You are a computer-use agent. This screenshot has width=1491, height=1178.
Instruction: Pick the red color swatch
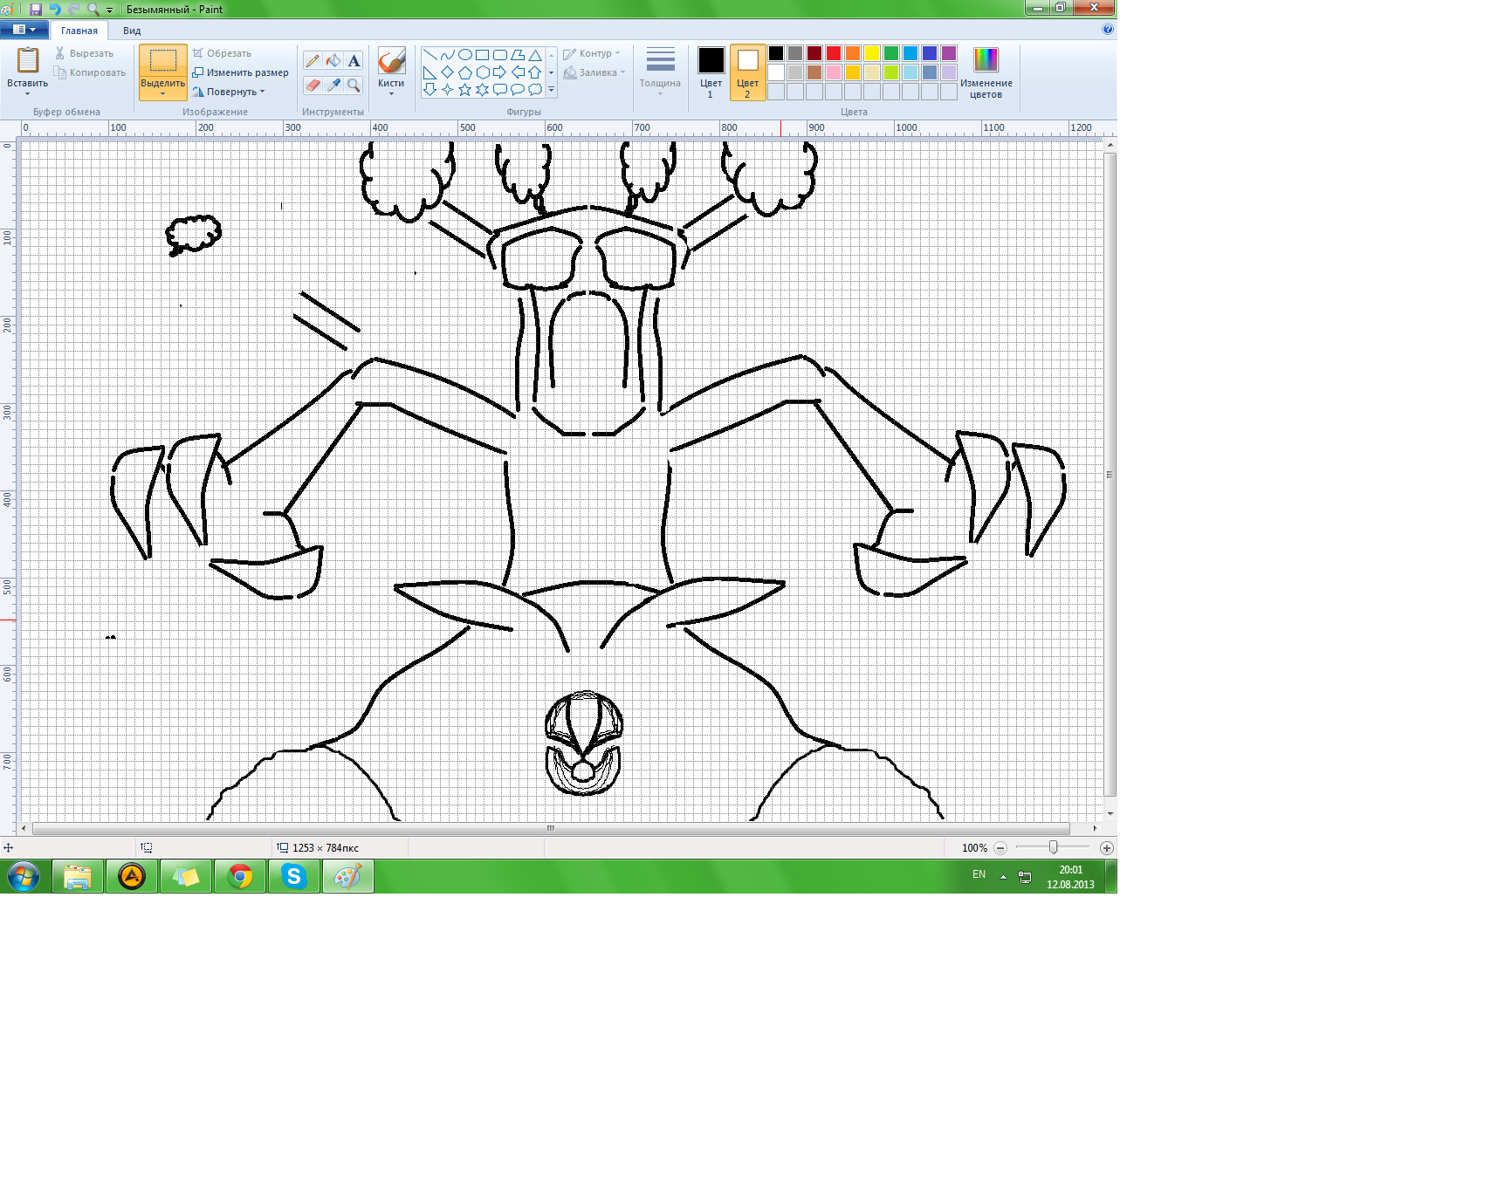point(834,53)
